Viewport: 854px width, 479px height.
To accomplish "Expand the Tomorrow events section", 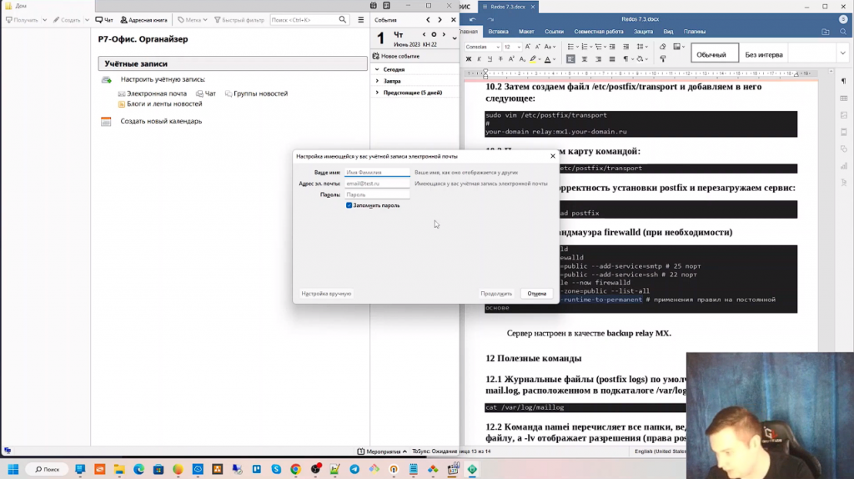I will click(x=377, y=81).
